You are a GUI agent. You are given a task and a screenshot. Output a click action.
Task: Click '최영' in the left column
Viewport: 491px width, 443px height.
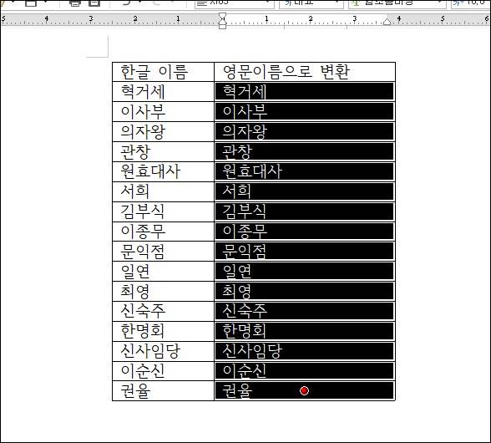coord(135,292)
